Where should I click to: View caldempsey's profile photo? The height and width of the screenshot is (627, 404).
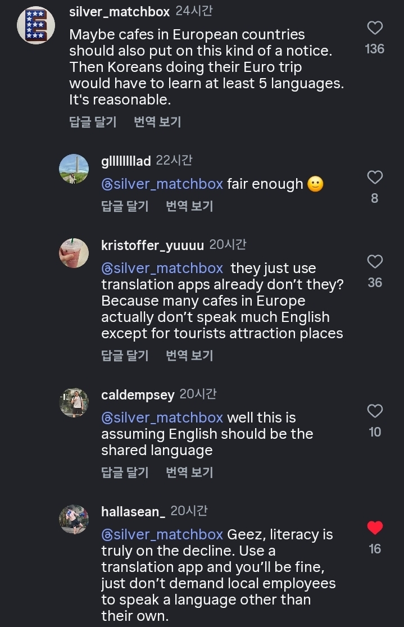[x=74, y=402]
